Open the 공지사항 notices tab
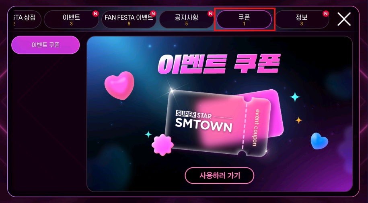Image resolution: width=368 pixels, height=203 pixels. [x=186, y=19]
